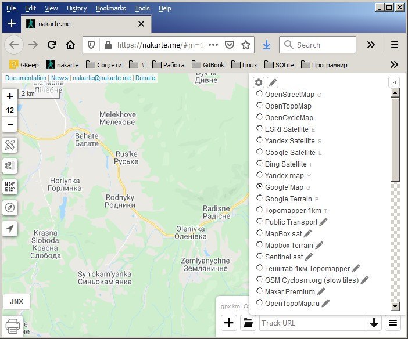
Task: Open the Linux bookmarks folder
Action: tap(244, 65)
